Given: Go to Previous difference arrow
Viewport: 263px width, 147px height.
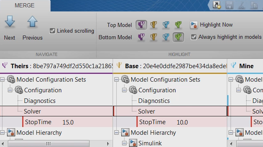Looking at the screenshot, I should coord(32,22).
